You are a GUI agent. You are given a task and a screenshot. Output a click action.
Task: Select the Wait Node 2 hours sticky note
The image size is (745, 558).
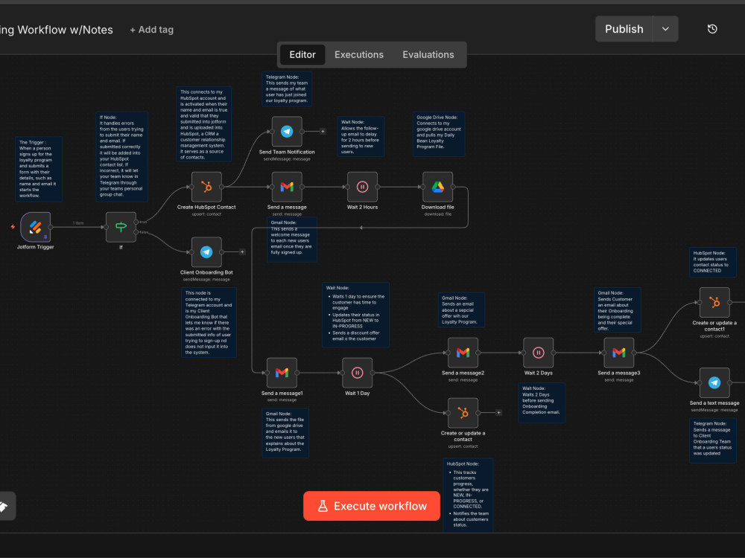click(361, 137)
